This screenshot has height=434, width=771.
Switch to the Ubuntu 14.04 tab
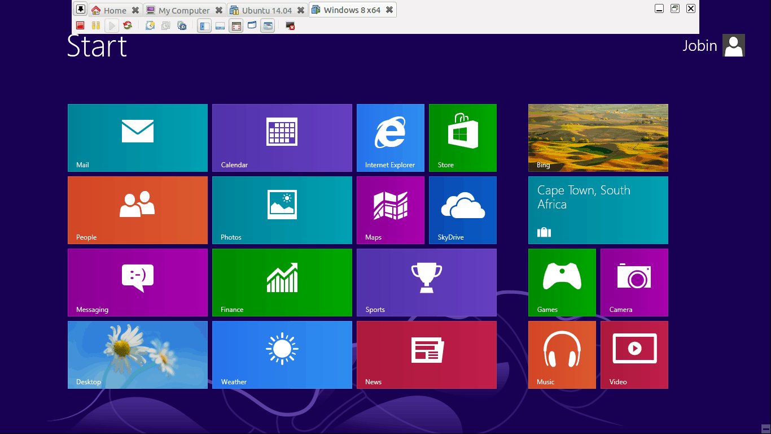(x=263, y=9)
